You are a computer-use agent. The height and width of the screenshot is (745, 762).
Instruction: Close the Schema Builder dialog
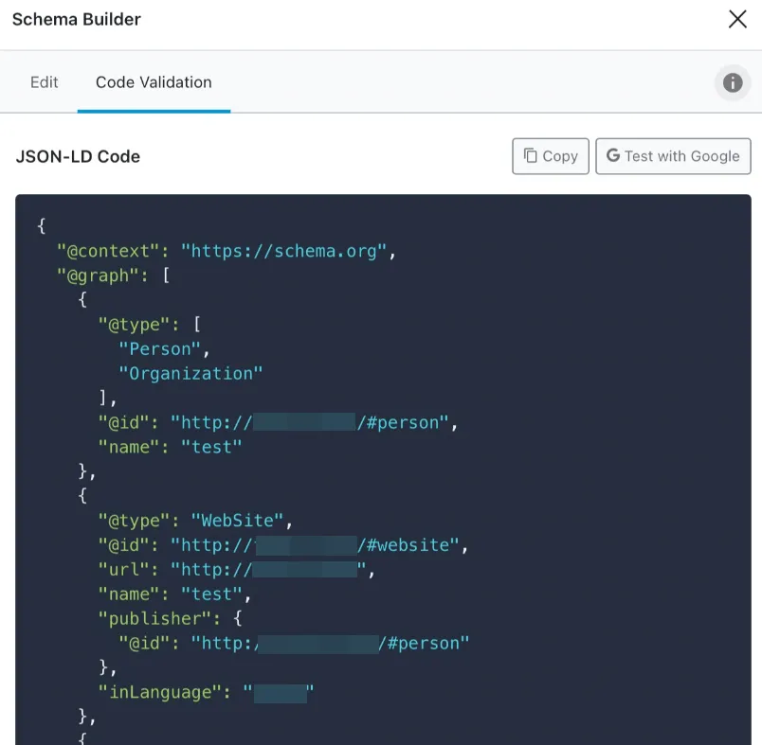[737, 20]
